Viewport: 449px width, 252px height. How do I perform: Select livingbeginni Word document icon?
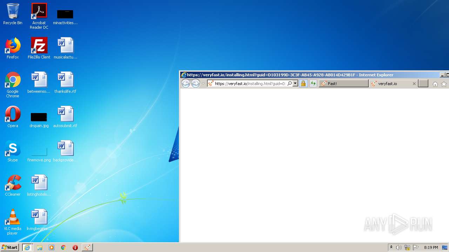click(39, 220)
